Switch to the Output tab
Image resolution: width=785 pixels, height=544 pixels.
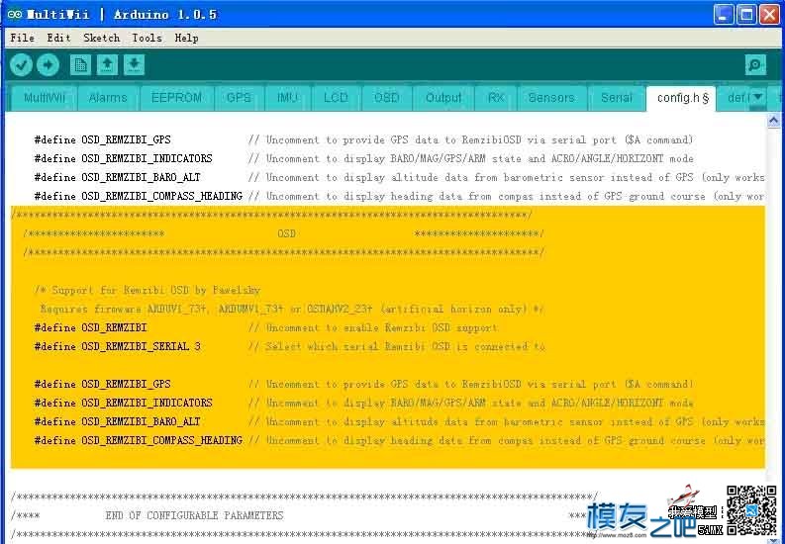click(x=443, y=98)
